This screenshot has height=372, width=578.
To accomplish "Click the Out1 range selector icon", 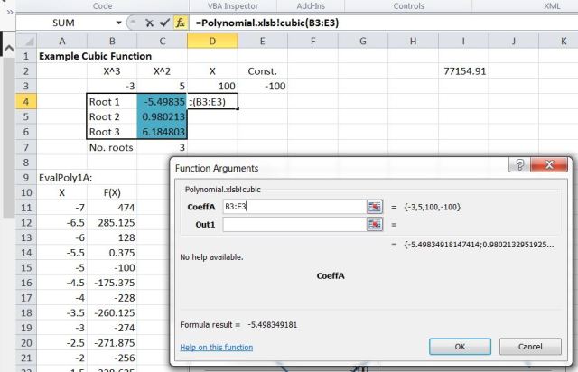I will click(x=375, y=225).
